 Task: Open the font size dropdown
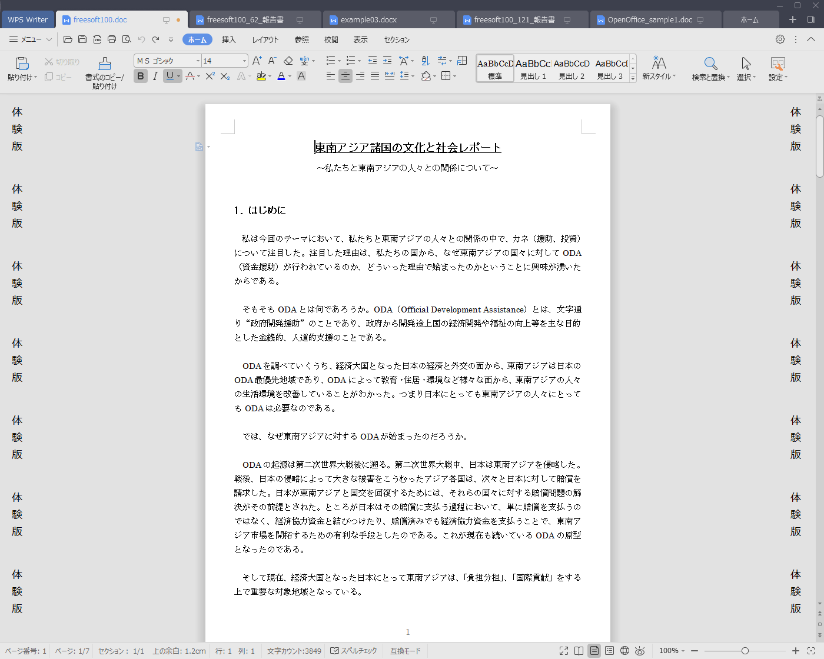coord(244,61)
